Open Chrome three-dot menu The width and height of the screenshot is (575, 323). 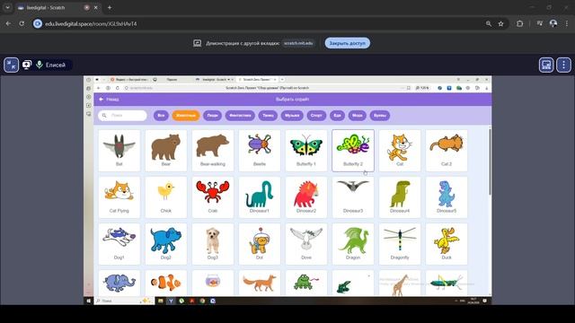click(x=567, y=23)
